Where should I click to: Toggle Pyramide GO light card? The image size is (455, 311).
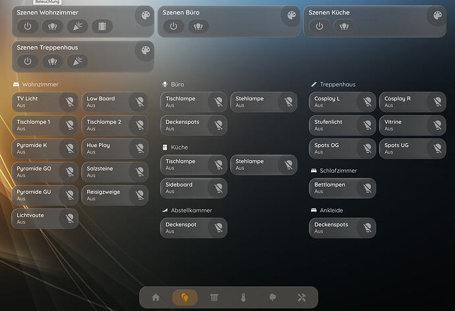(x=45, y=171)
